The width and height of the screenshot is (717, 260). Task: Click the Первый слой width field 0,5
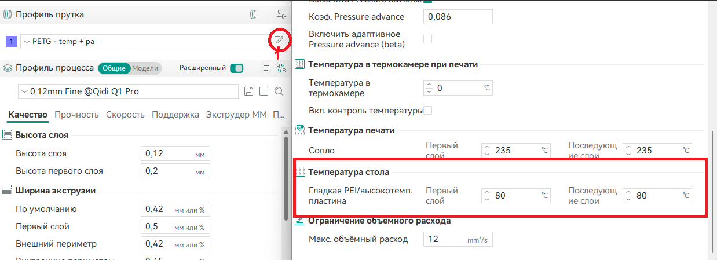175,226
